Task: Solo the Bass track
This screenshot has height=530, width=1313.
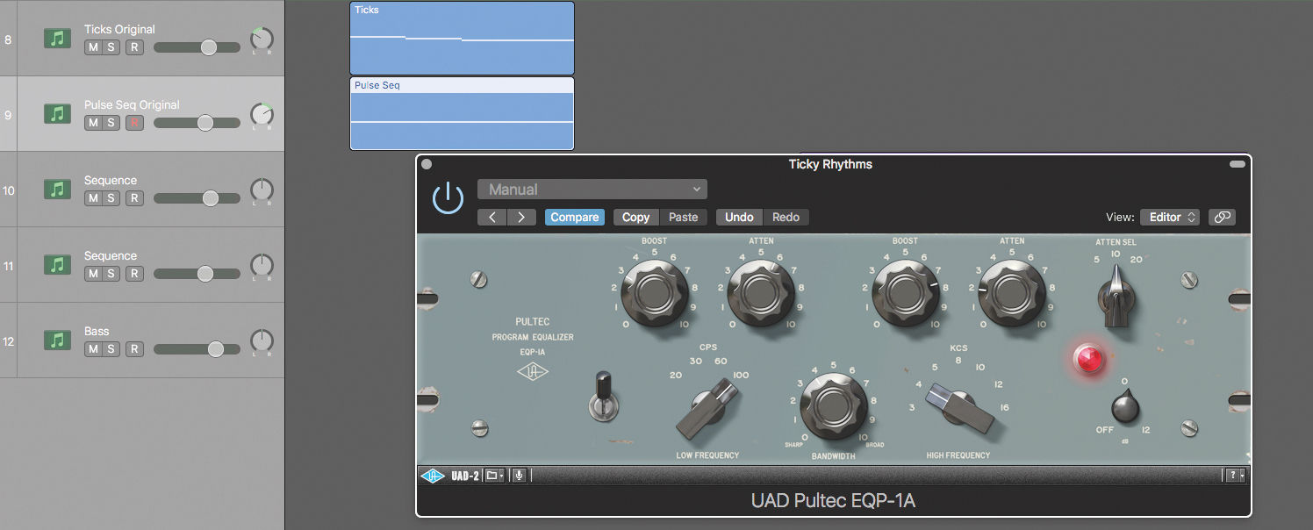Action: click(111, 349)
